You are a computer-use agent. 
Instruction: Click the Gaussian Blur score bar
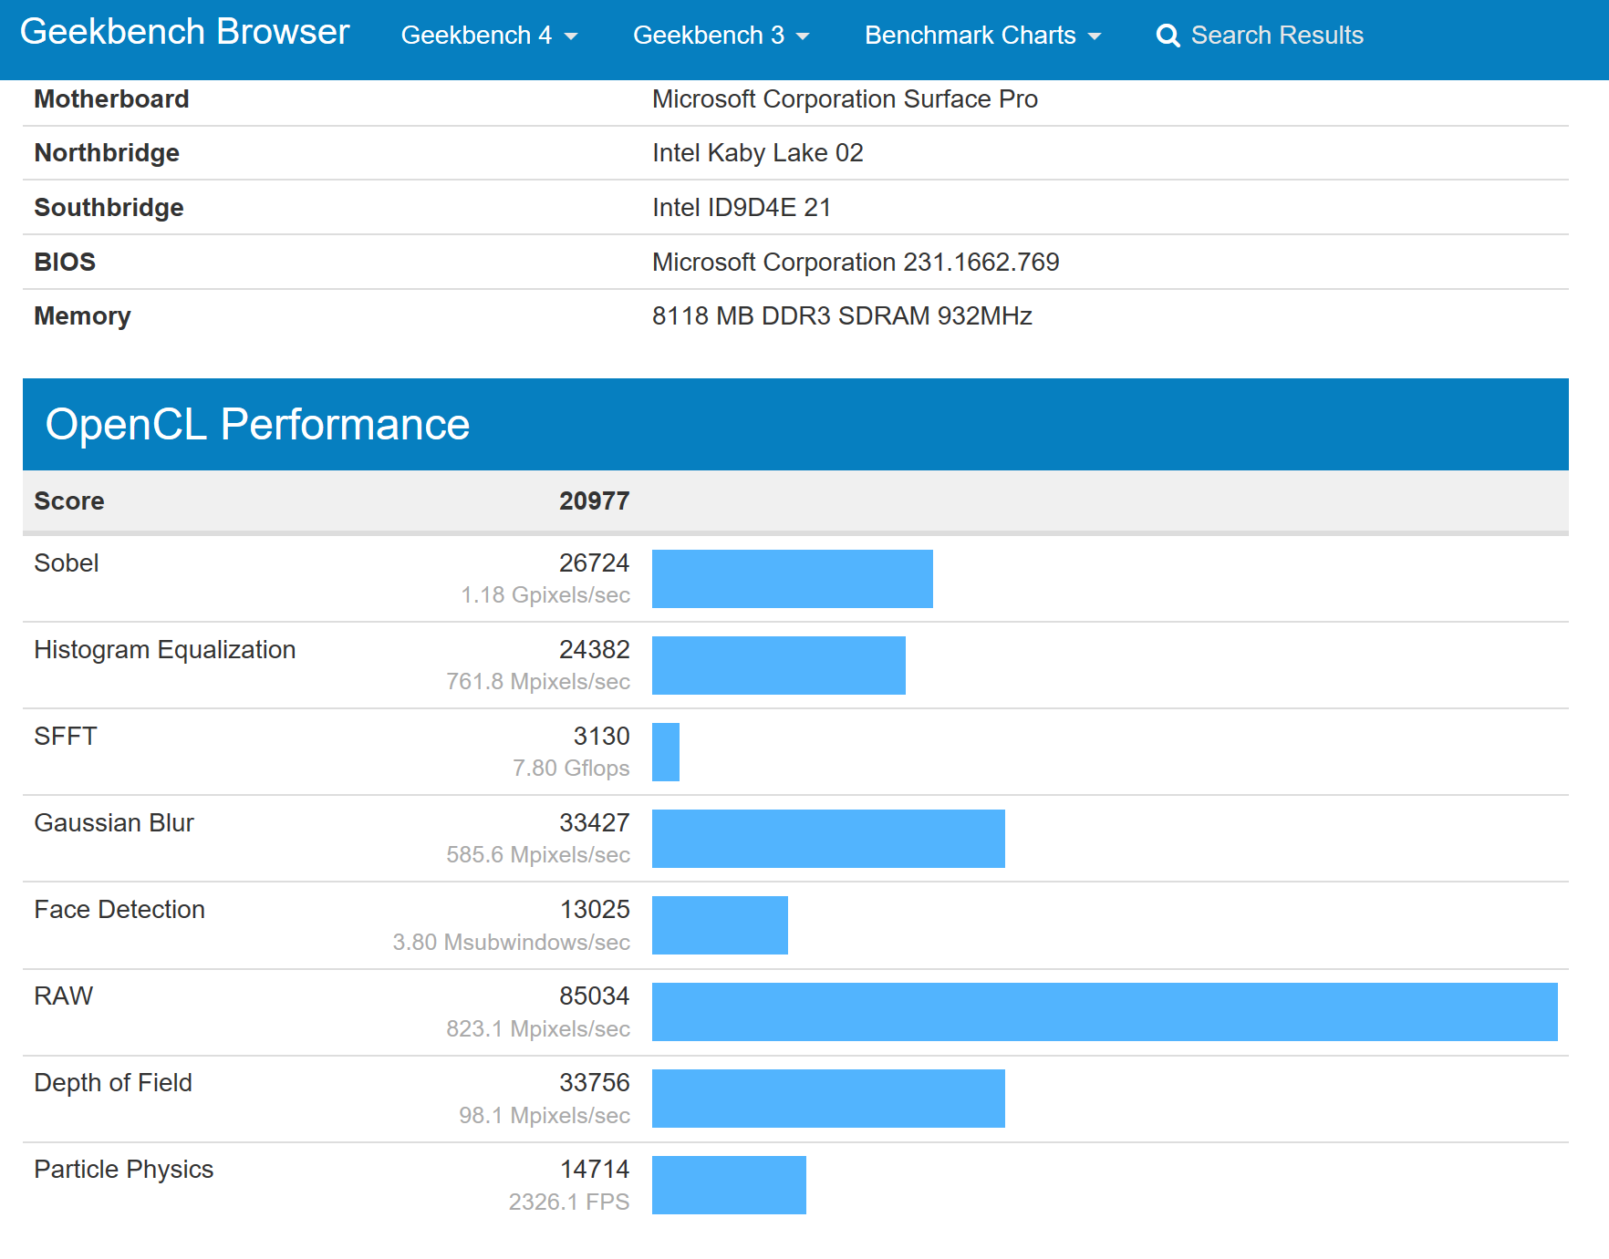(828, 839)
